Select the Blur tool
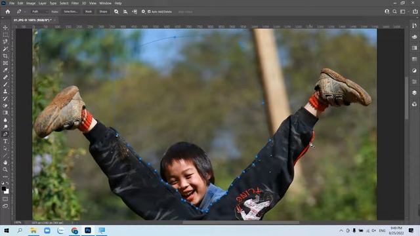 click(x=5, y=120)
